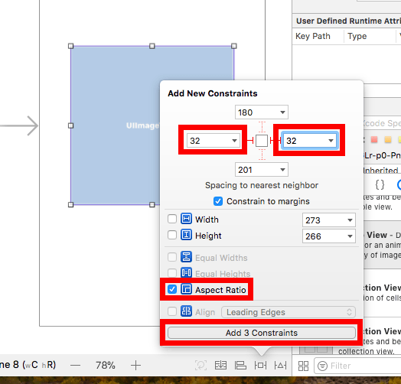Select the red color tag swatch
This screenshot has width=401, height=384.
(x=374, y=139)
